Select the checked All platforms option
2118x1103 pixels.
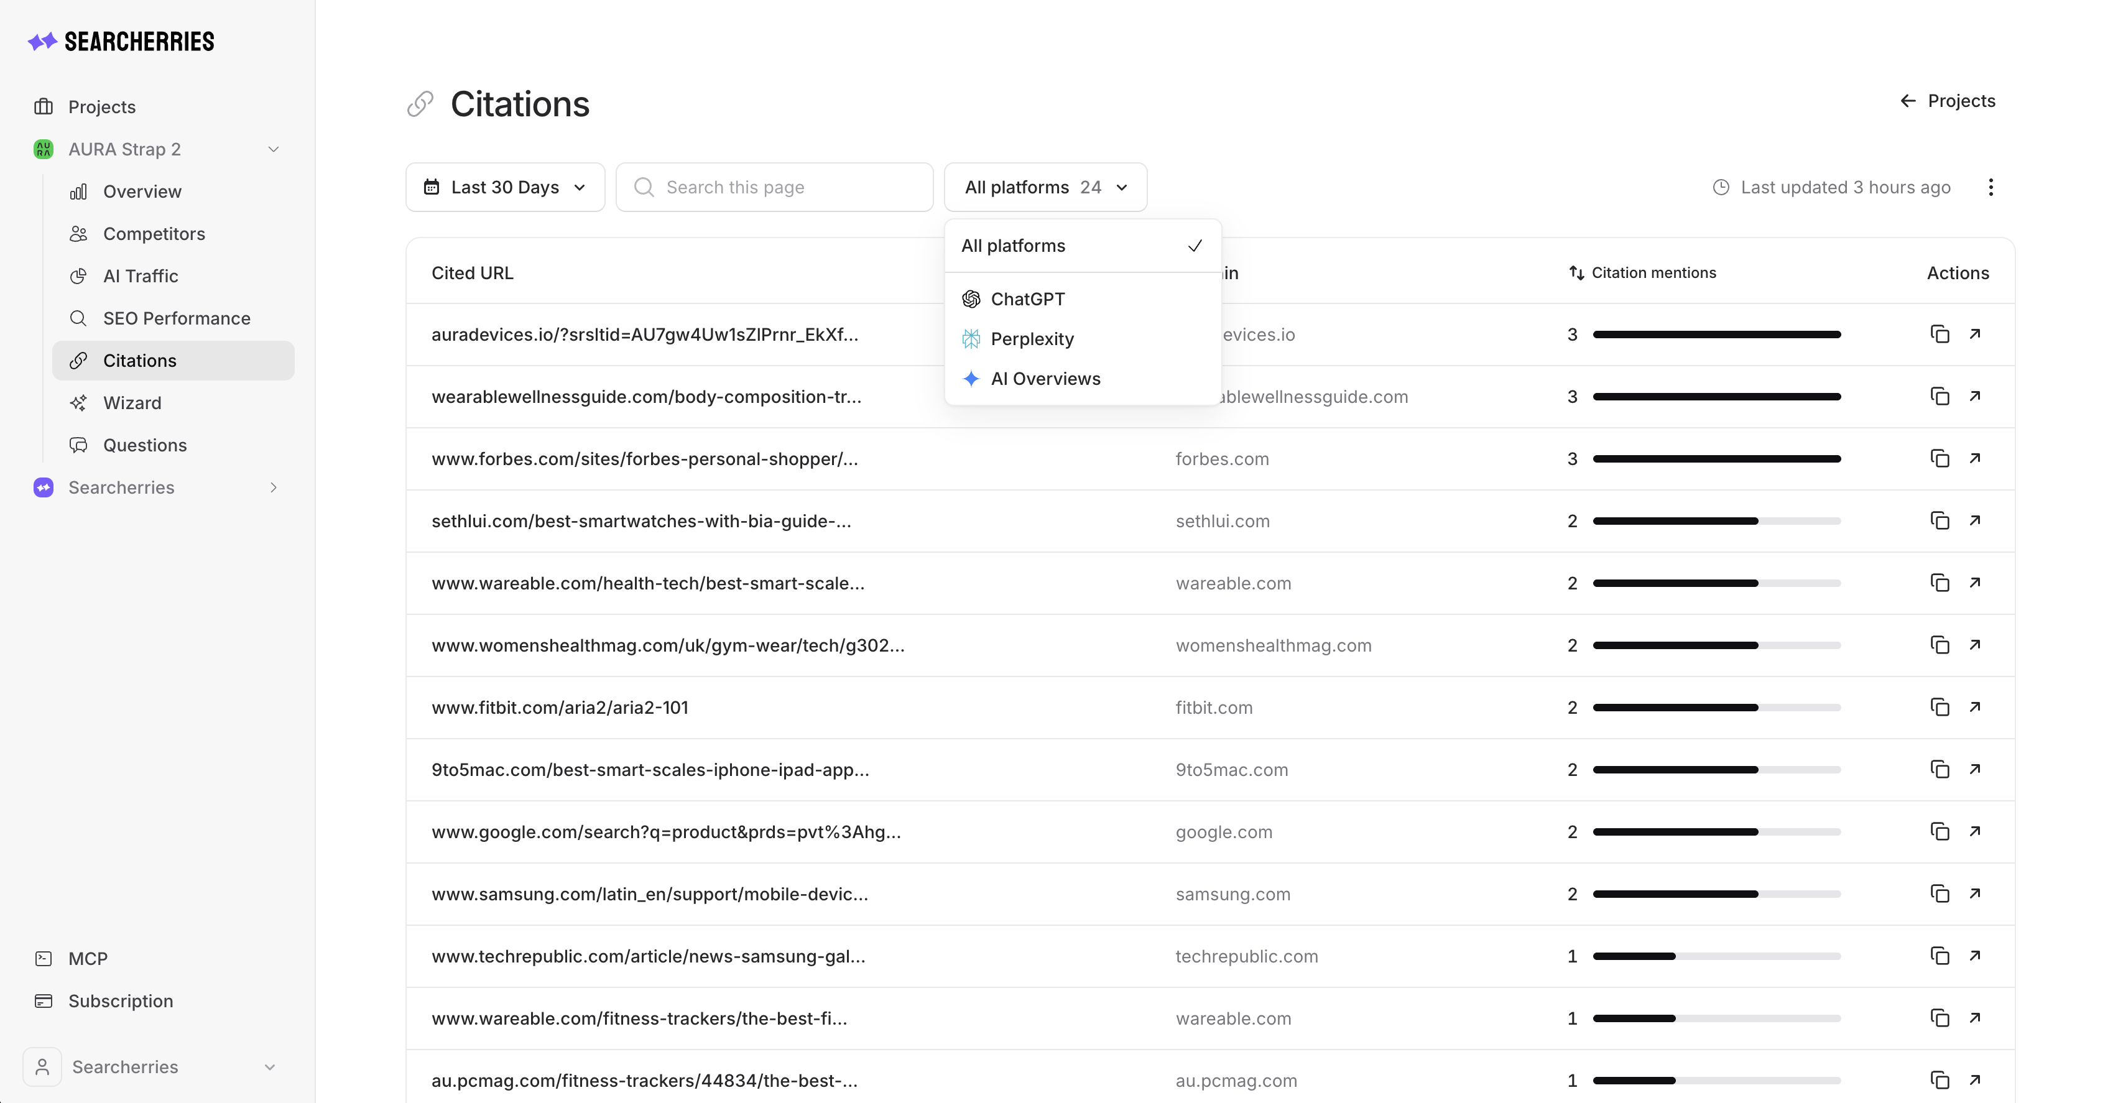point(1083,246)
